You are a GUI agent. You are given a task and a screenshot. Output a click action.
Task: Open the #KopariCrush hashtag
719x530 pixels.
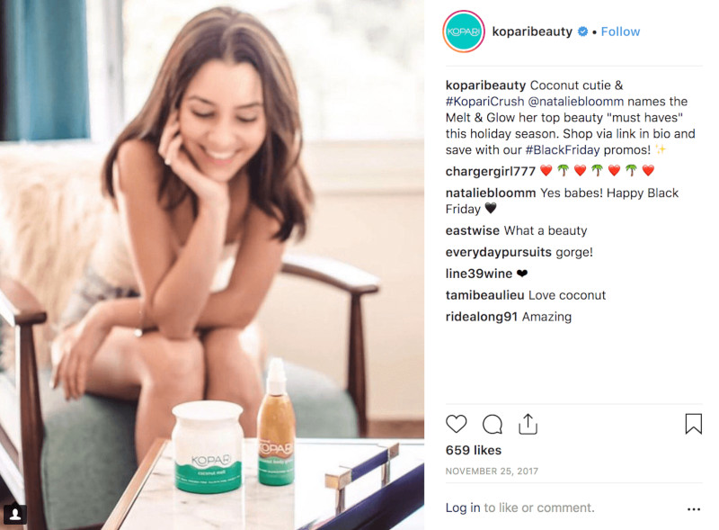pos(484,102)
